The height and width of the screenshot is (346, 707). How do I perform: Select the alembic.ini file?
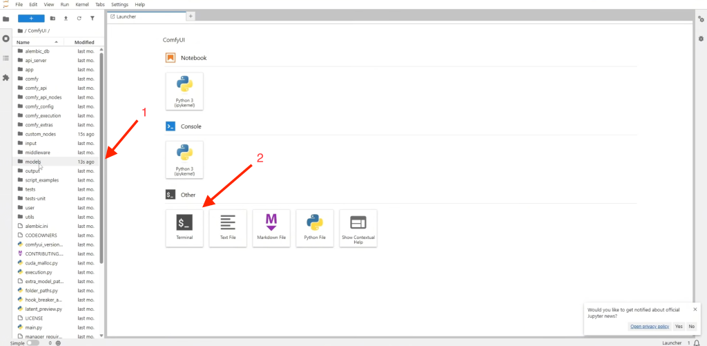[56, 226]
